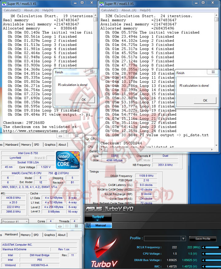The image size is (221, 269).
Task: Click the decrease arrow for BCLK Frequency
Action: [x=203, y=247]
